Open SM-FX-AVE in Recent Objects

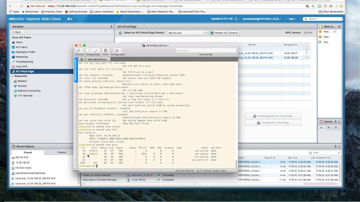(x=22, y=157)
